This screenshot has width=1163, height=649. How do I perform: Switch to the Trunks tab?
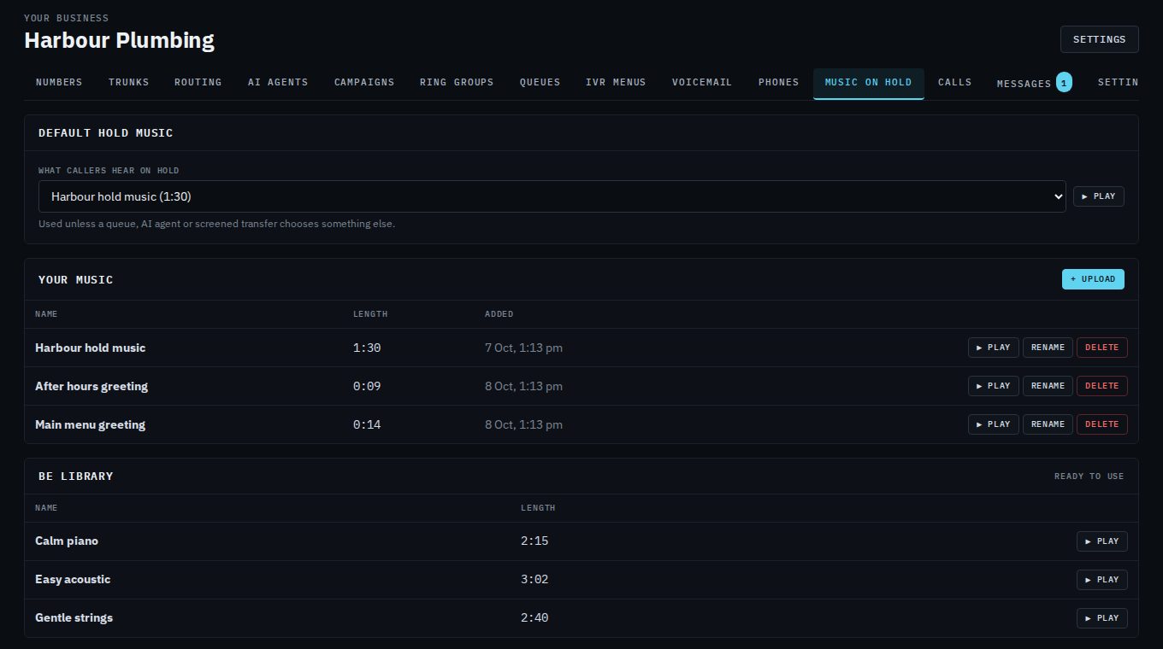coord(128,83)
